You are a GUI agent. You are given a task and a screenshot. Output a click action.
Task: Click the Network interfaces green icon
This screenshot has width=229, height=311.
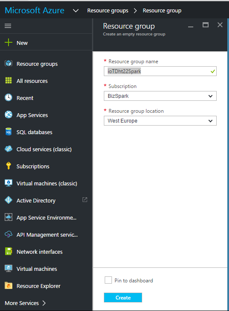tap(9, 251)
